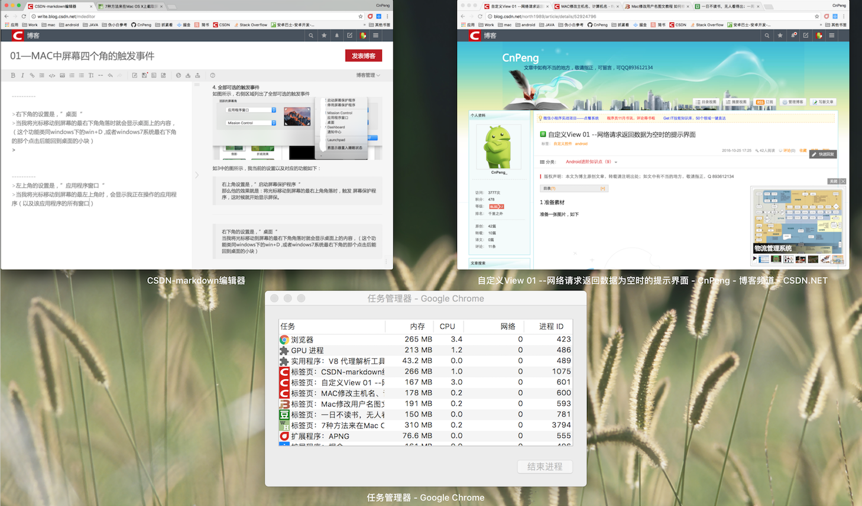Image resolution: width=862 pixels, height=506 pixels.
Task: Open the hamburger menu in the blog article window header
Action: point(832,35)
